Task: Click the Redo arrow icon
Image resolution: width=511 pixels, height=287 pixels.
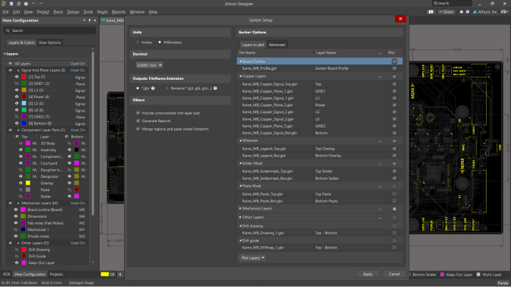Action: pyautogui.click(x=41, y=4)
